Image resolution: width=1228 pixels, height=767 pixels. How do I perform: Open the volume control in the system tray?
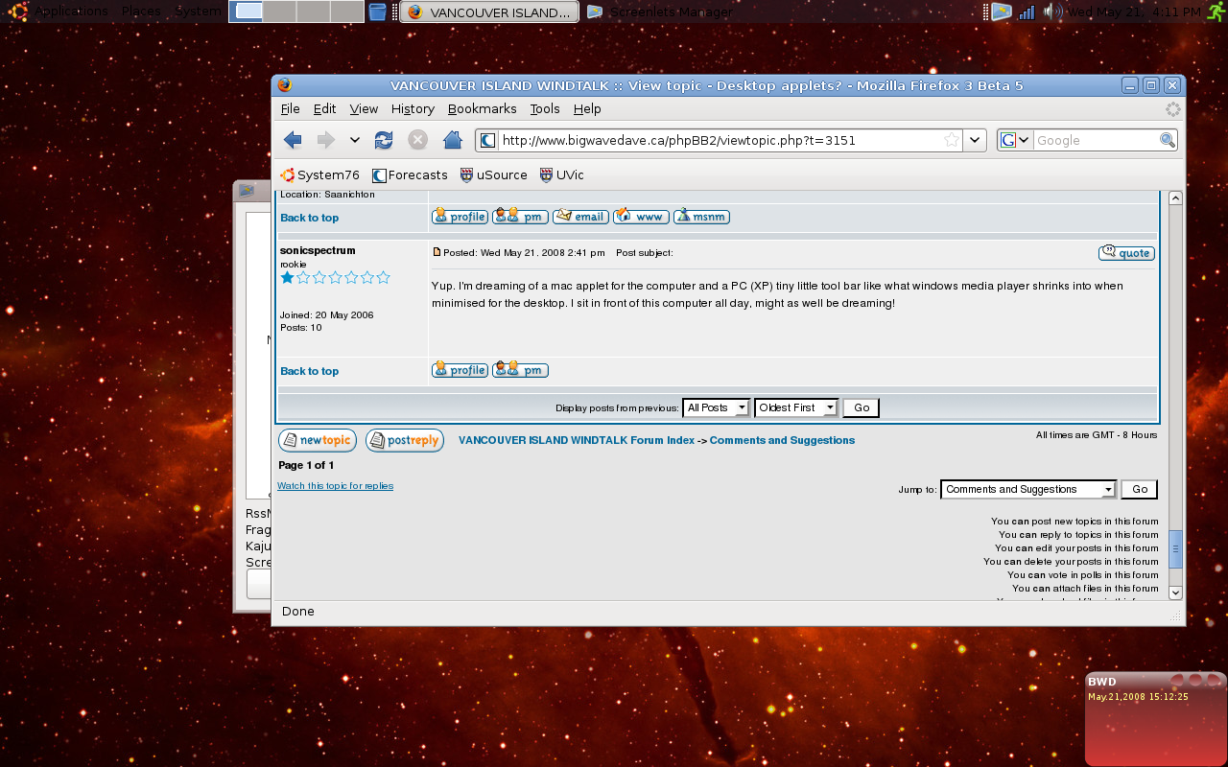point(1052,12)
